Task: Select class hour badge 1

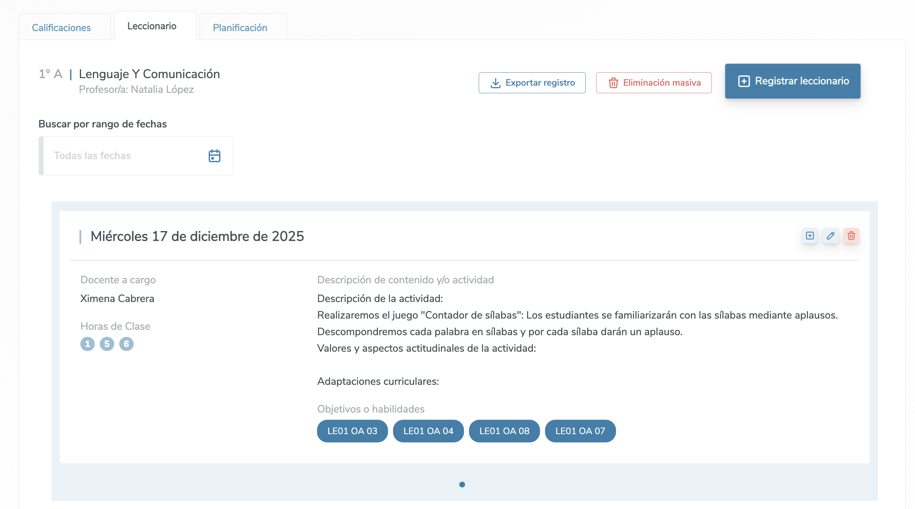Action: (88, 344)
